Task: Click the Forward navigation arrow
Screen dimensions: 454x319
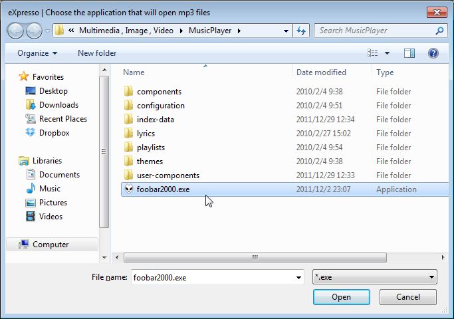Action: pos(34,31)
